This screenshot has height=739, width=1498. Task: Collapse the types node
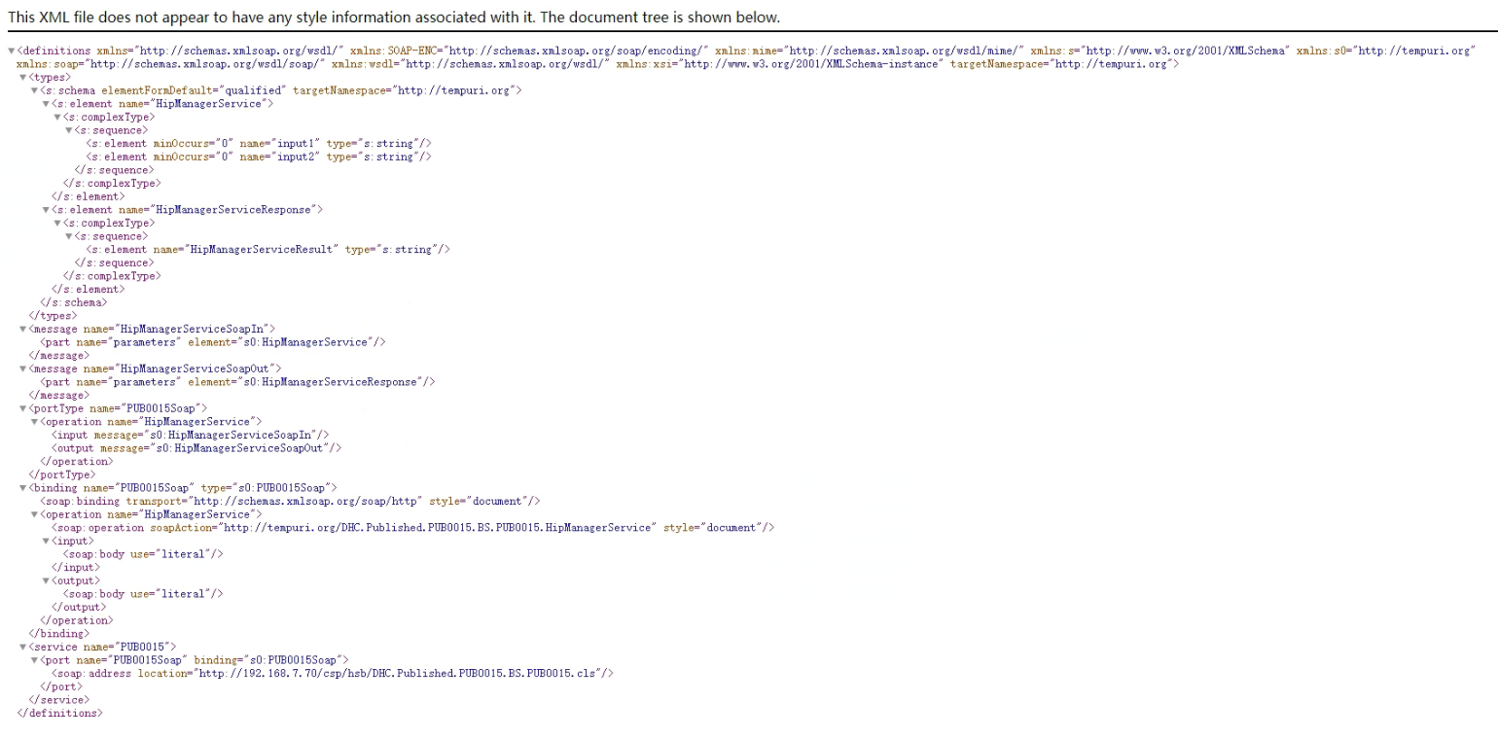click(21, 76)
